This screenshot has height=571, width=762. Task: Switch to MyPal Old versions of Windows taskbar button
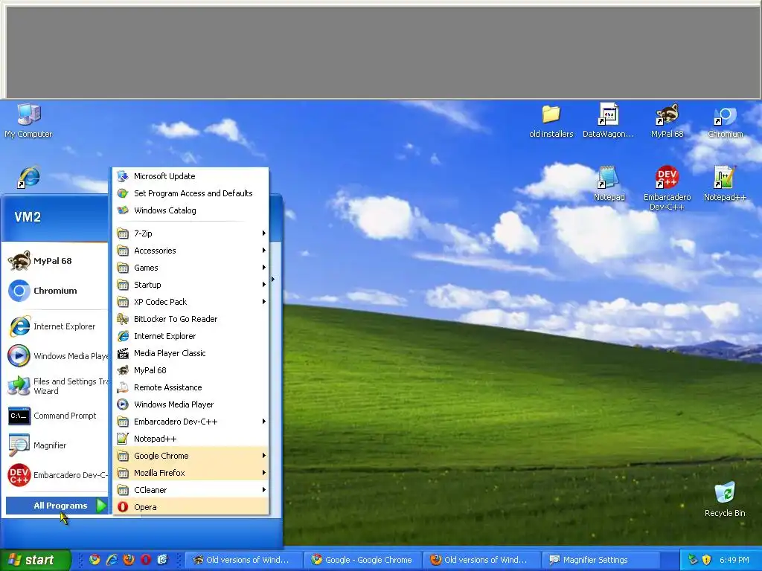(243, 560)
